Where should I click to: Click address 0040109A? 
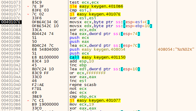pos(11,57)
